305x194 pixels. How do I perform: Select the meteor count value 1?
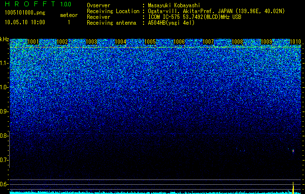click(69, 22)
